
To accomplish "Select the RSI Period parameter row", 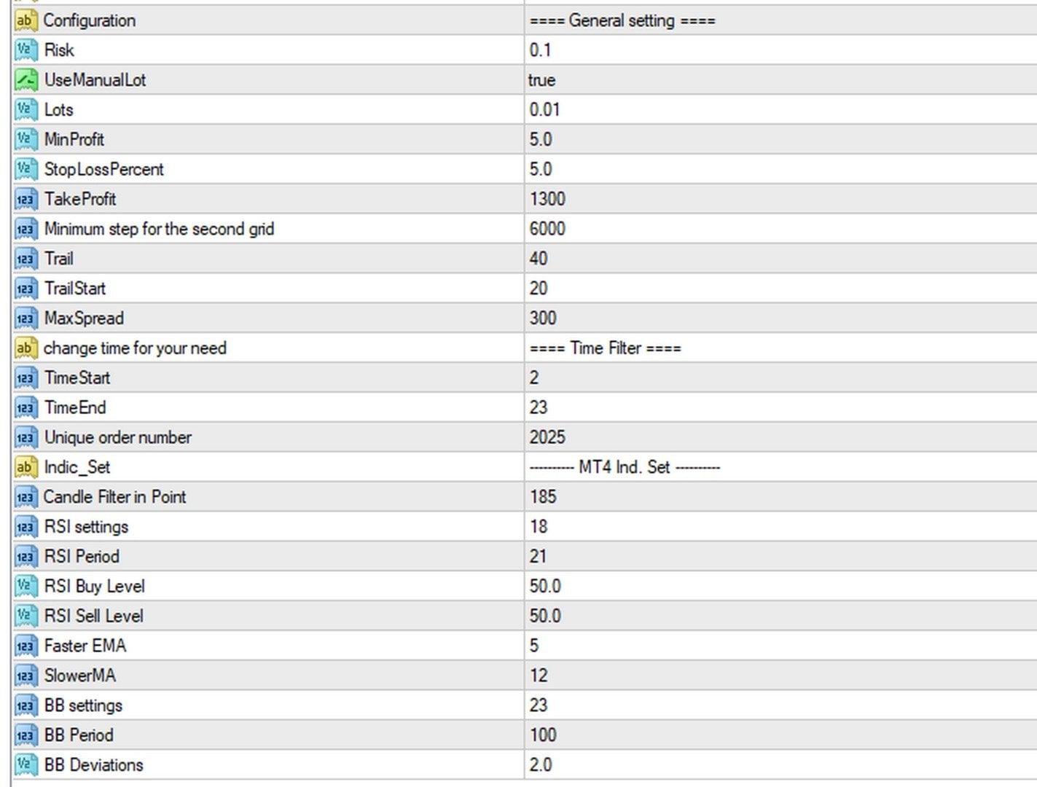I will (x=82, y=557).
